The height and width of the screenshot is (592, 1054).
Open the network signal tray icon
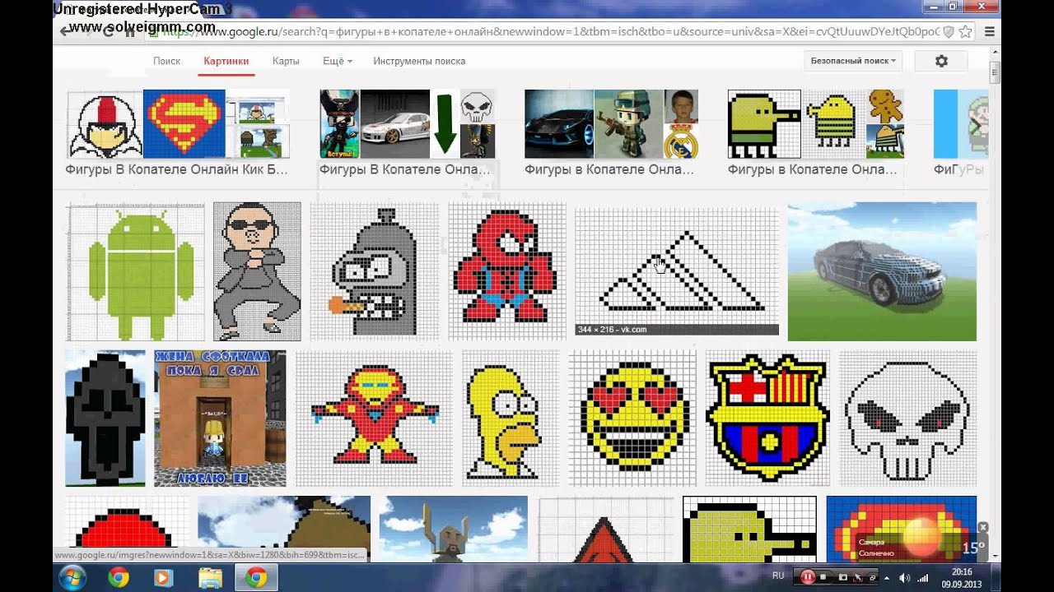click(x=923, y=577)
